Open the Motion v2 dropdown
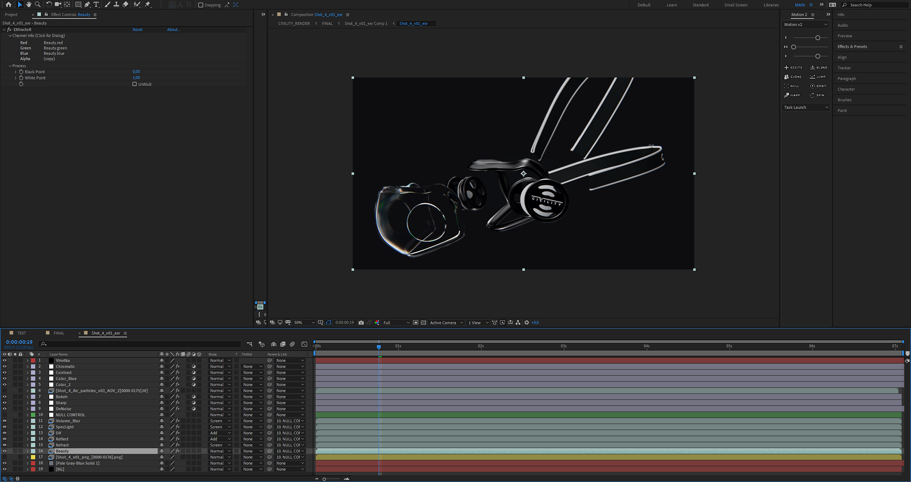 point(805,25)
